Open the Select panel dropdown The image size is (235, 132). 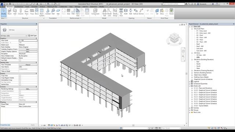4,18
